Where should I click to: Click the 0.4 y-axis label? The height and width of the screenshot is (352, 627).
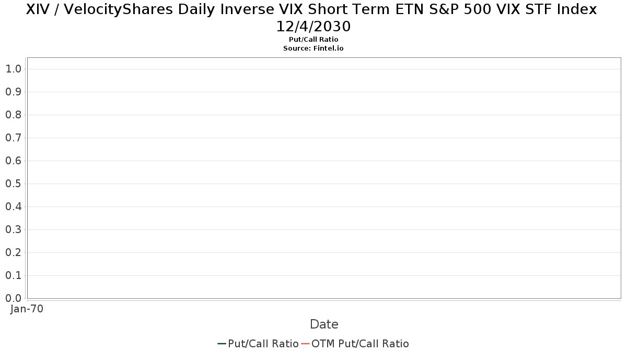[14, 207]
